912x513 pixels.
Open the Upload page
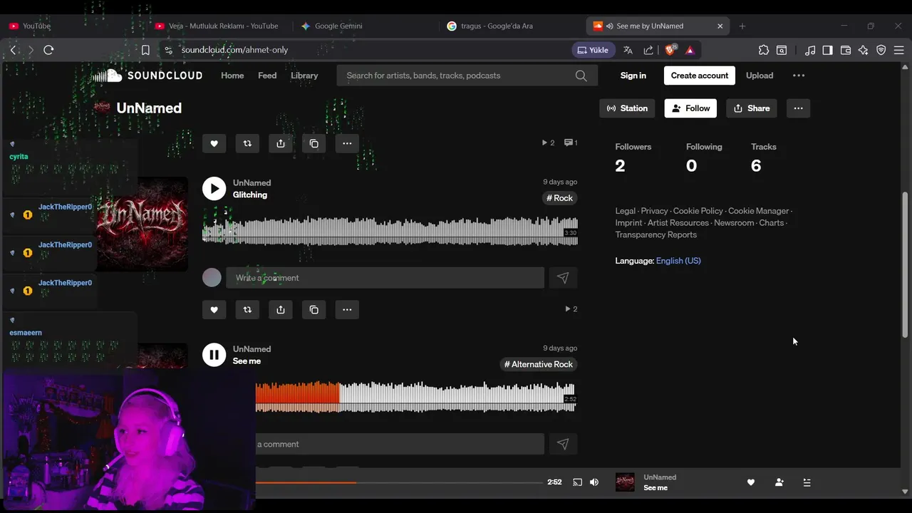[x=760, y=76]
